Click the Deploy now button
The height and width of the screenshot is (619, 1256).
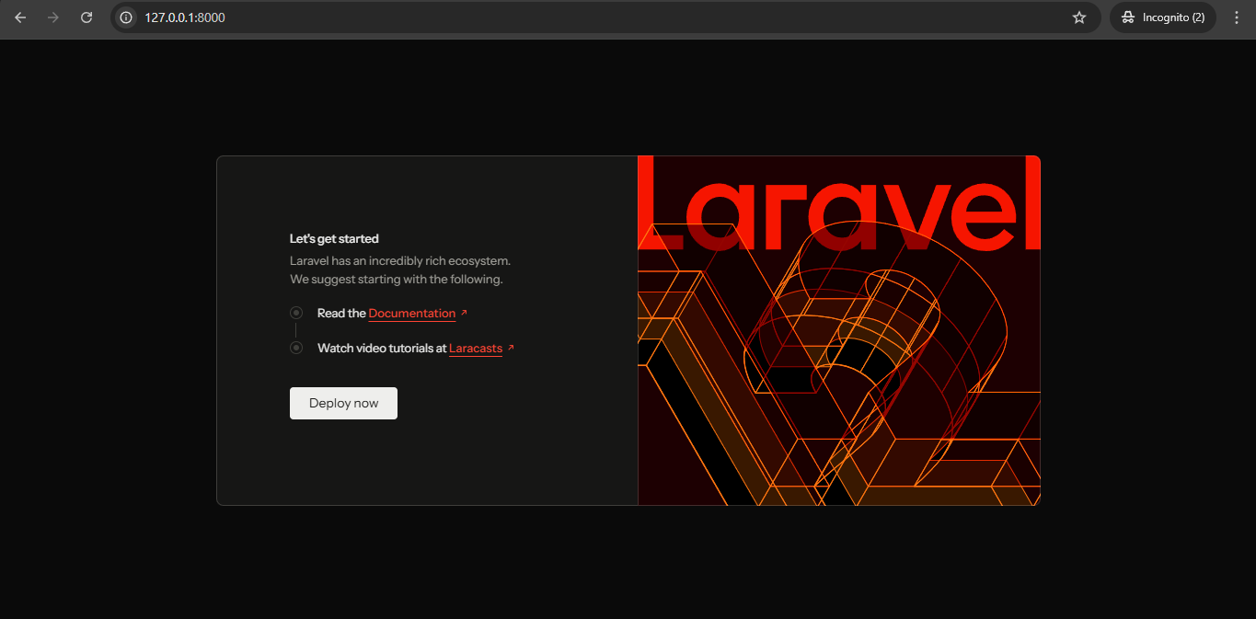click(x=343, y=403)
